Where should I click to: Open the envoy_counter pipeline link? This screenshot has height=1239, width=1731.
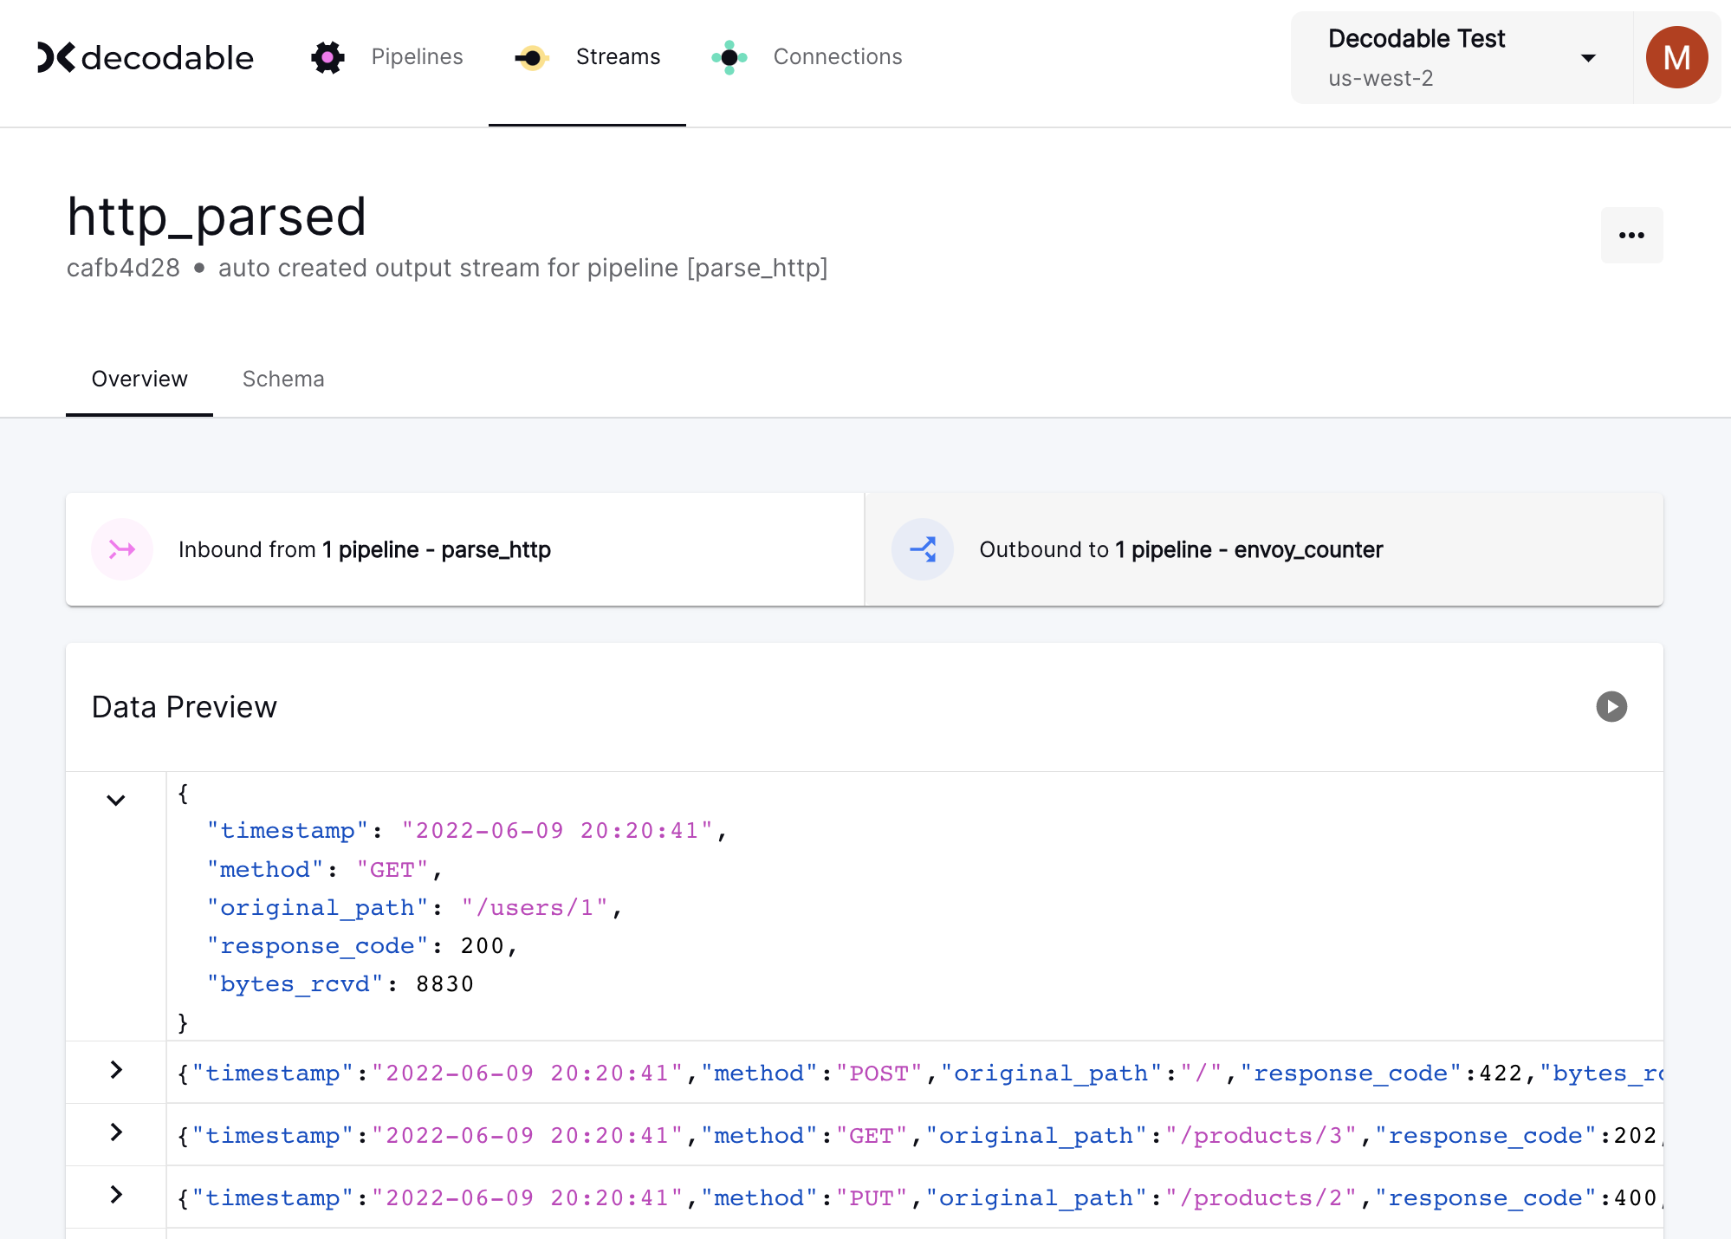click(1307, 549)
